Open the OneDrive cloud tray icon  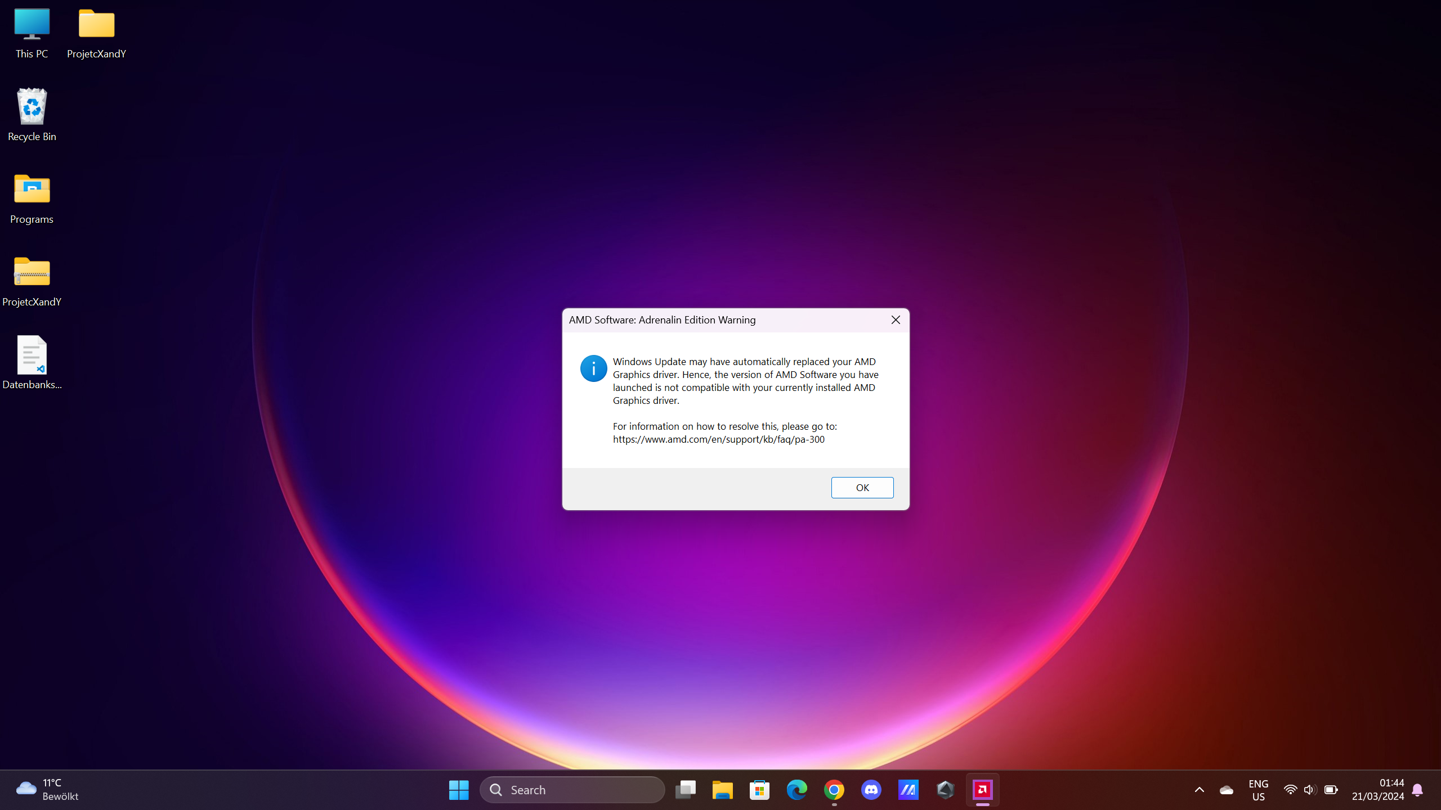[1226, 790]
